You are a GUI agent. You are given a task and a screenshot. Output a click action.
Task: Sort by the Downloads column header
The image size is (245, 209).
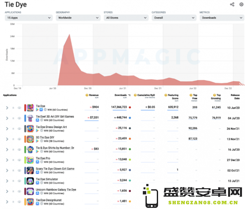tap(121, 95)
